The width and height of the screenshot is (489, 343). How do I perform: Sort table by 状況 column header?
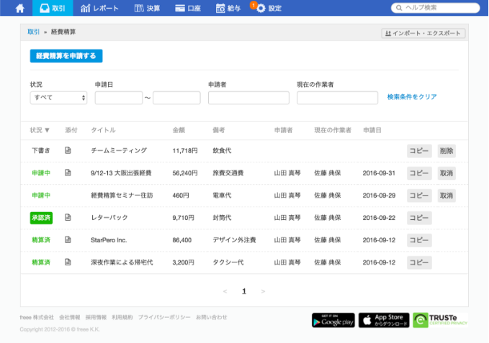[40, 130]
